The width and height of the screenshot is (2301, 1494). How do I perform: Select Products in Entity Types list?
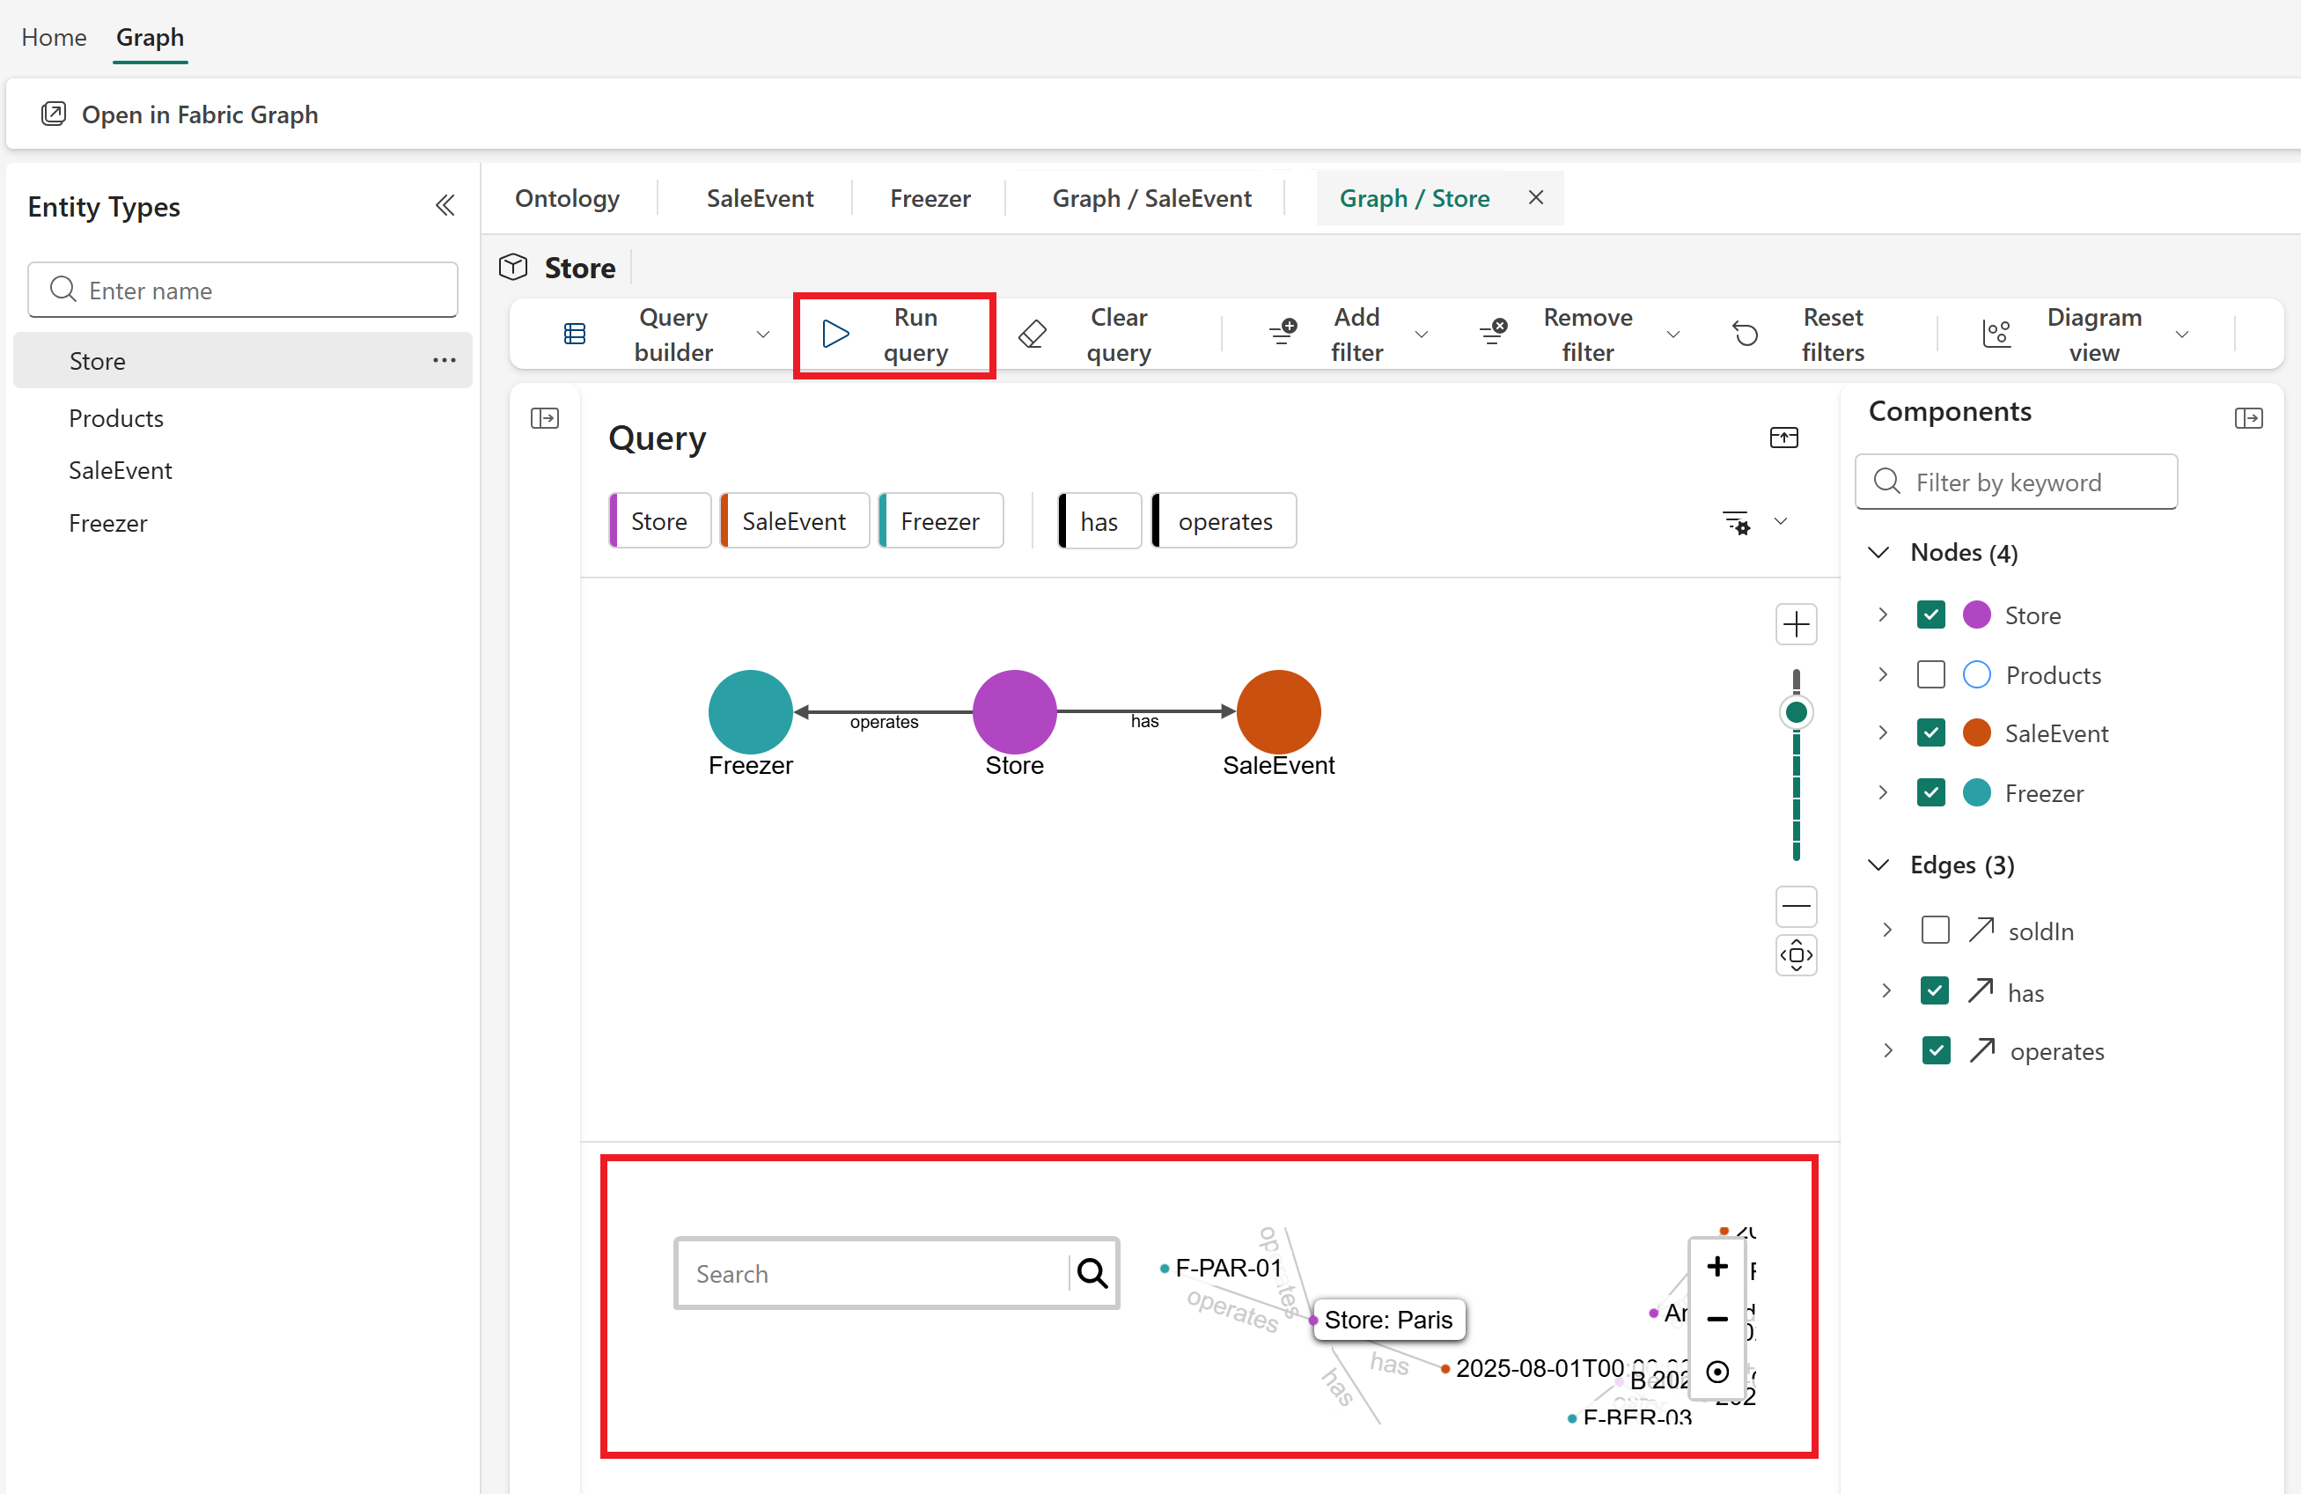tap(116, 418)
